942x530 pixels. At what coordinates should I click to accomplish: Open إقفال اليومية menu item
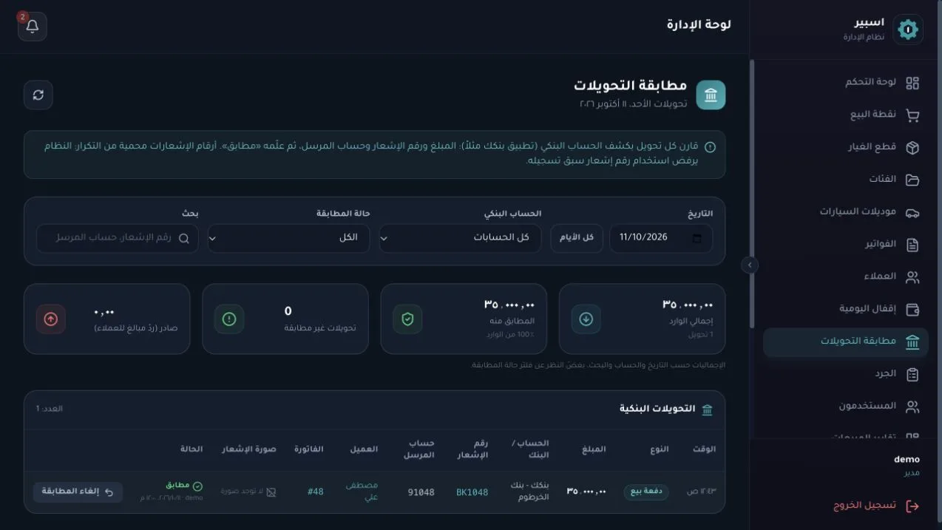(845, 309)
